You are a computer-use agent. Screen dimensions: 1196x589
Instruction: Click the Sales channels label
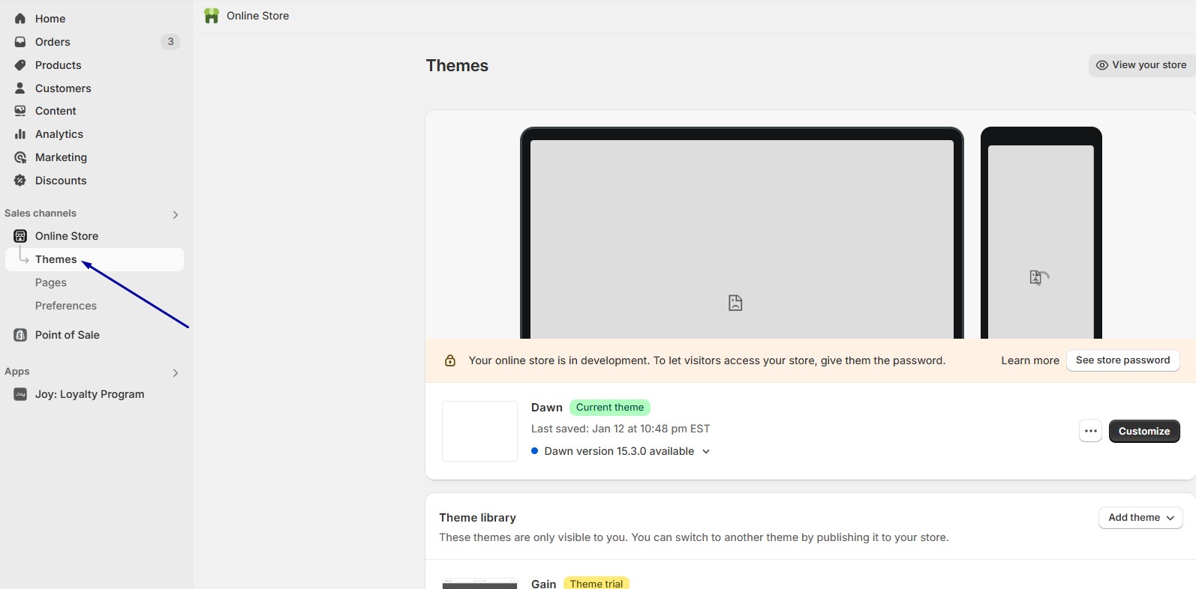click(41, 214)
